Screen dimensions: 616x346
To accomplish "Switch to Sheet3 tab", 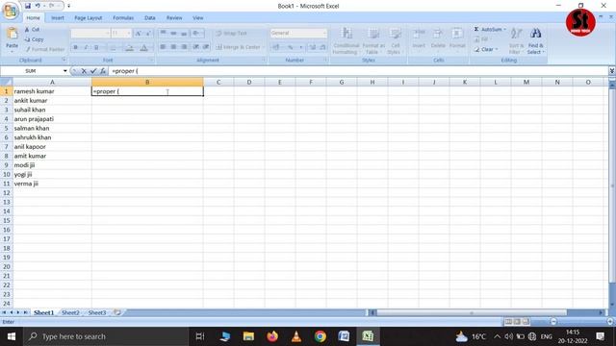I will [x=97, y=312].
